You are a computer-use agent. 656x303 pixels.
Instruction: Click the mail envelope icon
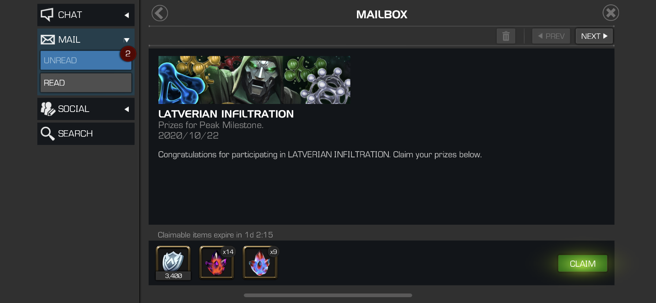point(48,40)
